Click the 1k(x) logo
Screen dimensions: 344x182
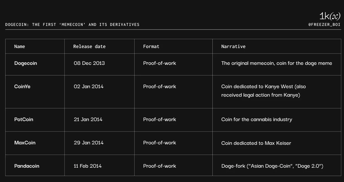[330, 16]
